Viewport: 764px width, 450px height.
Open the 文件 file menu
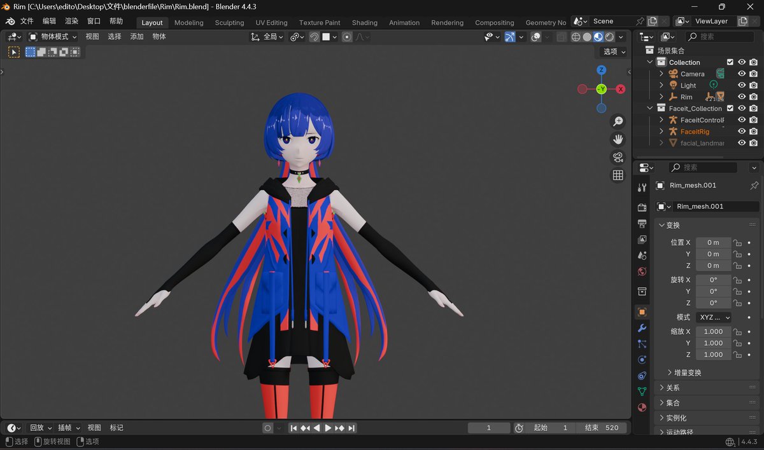click(x=27, y=21)
